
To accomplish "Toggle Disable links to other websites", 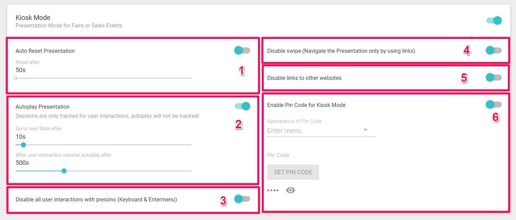I will tap(493, 78).
